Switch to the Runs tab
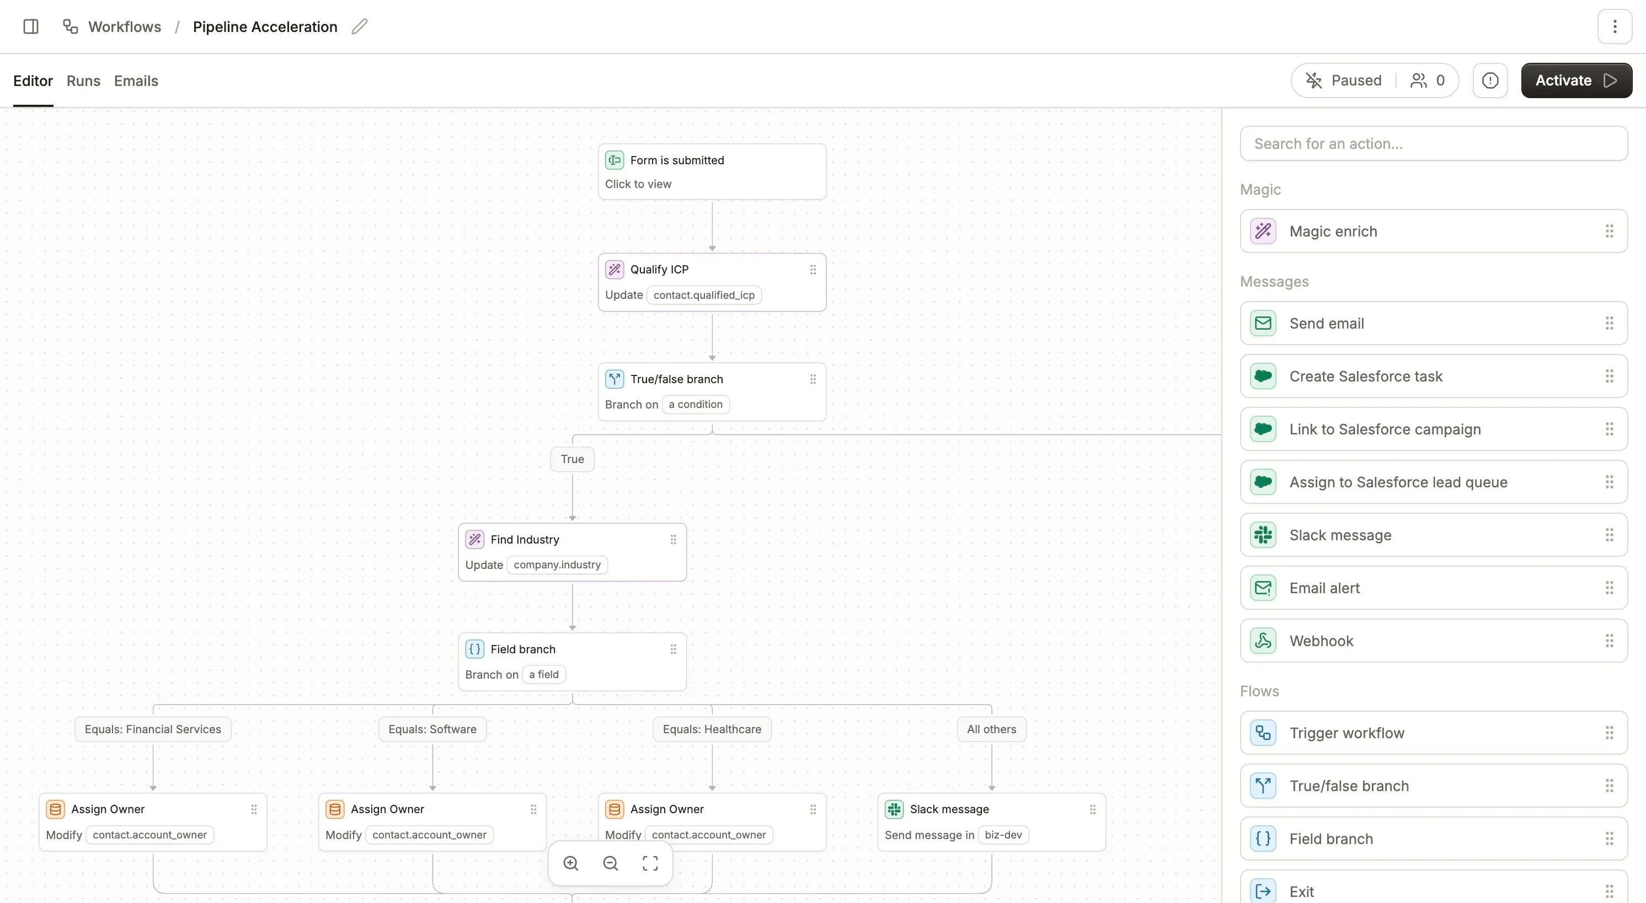Screen dimensions: 1646x903 [83, 81]
